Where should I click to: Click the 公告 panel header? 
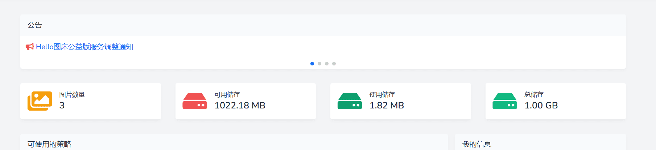pos(35,25)
